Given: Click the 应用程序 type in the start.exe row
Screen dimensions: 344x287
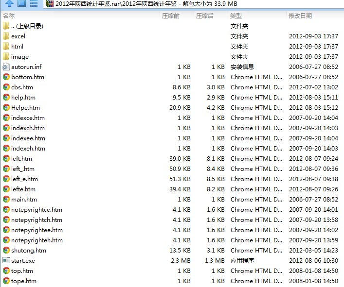Looking at the screenshot, I should coord(242,260).
